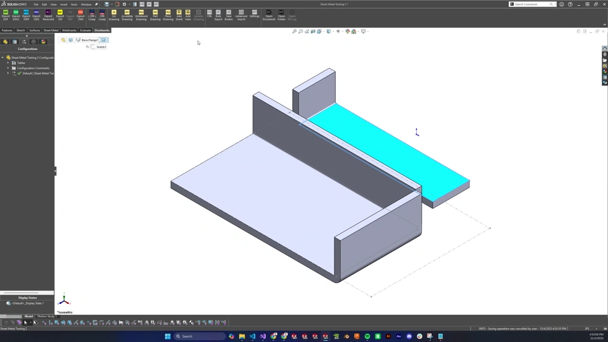Screen dimensions: 608x342
Task: Click the Apply Scene icon
Action: coord(353,32)
